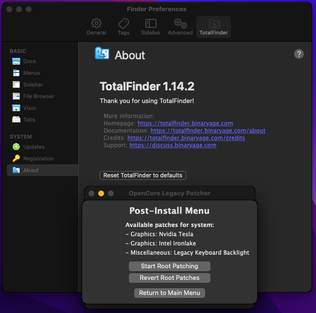Viewport: 316px width, 313px height.
Task: Click the green Updates icon
Action: pyautogui.click(x=16, y=147)
